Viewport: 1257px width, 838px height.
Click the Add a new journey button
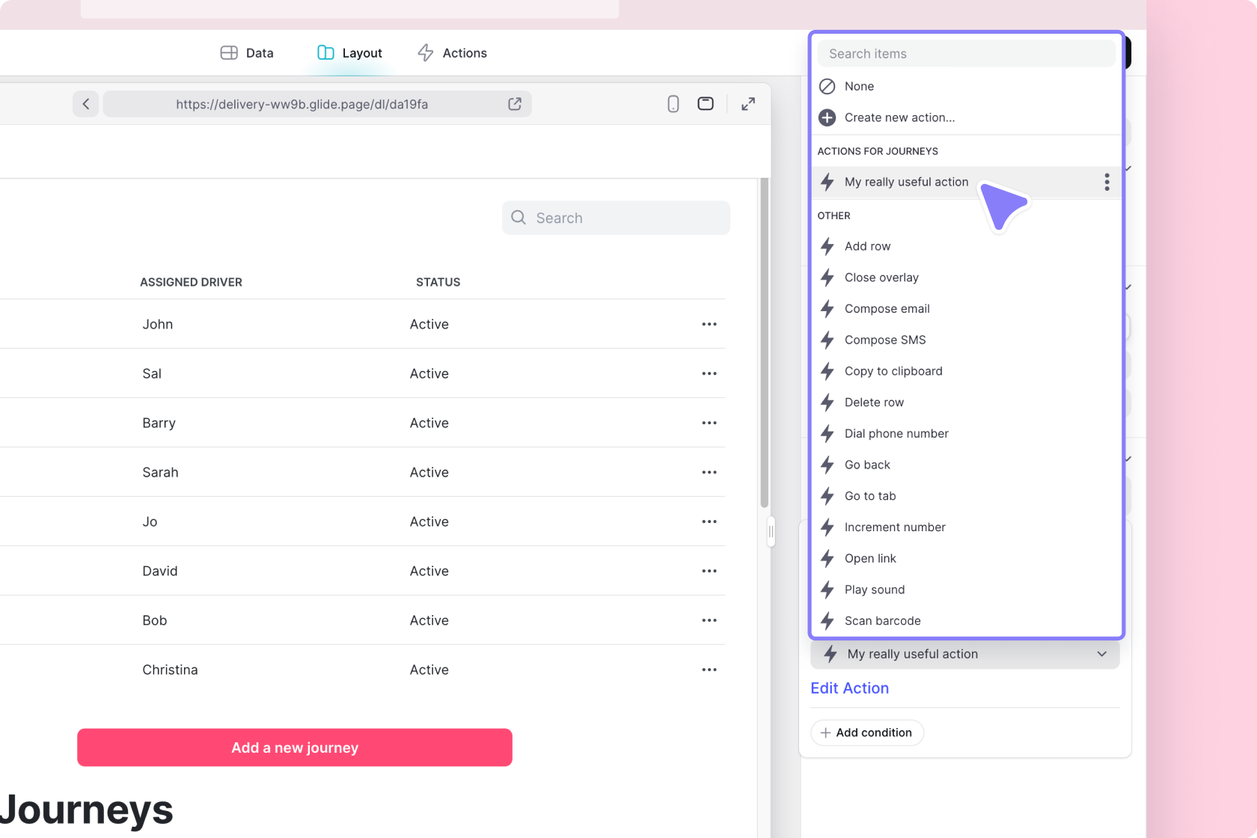tap(295, 747)
